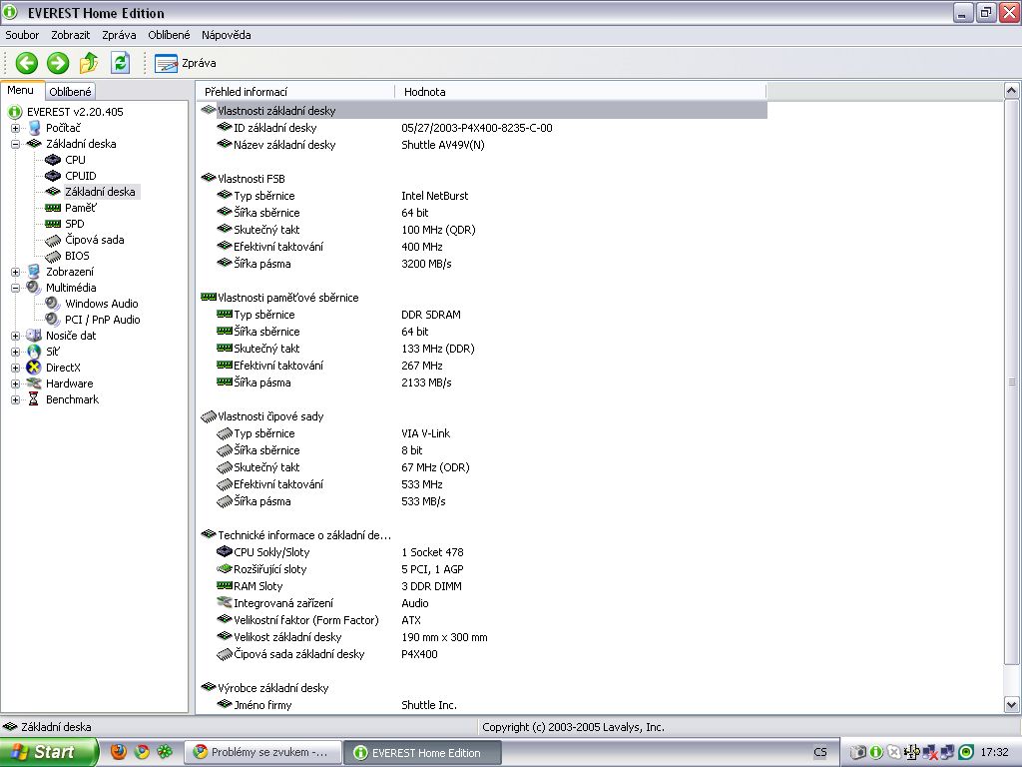This screenshot has height=767, width=1022.
Task: Select the SPD tree item
Action: click(74, 224)
